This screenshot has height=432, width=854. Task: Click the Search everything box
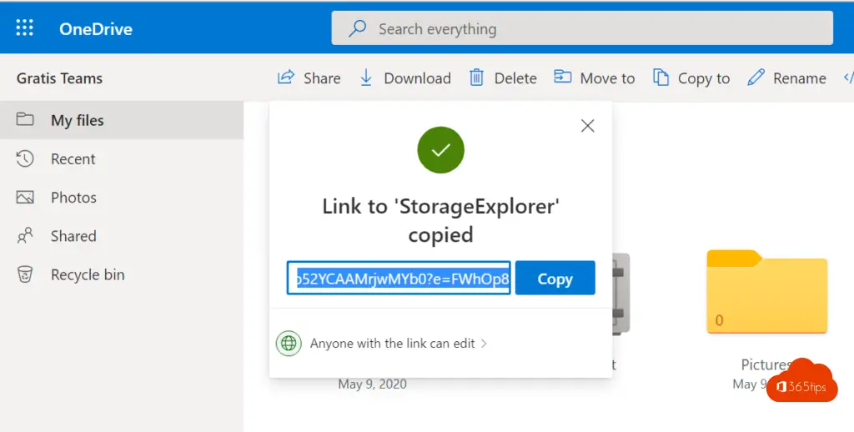(581, 29)
